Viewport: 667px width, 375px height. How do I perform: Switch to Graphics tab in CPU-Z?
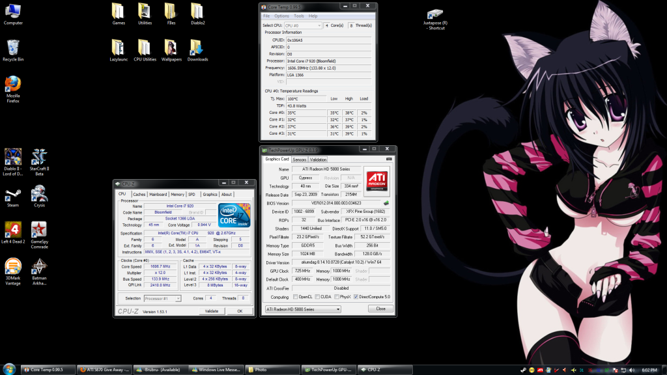point(210,194)
